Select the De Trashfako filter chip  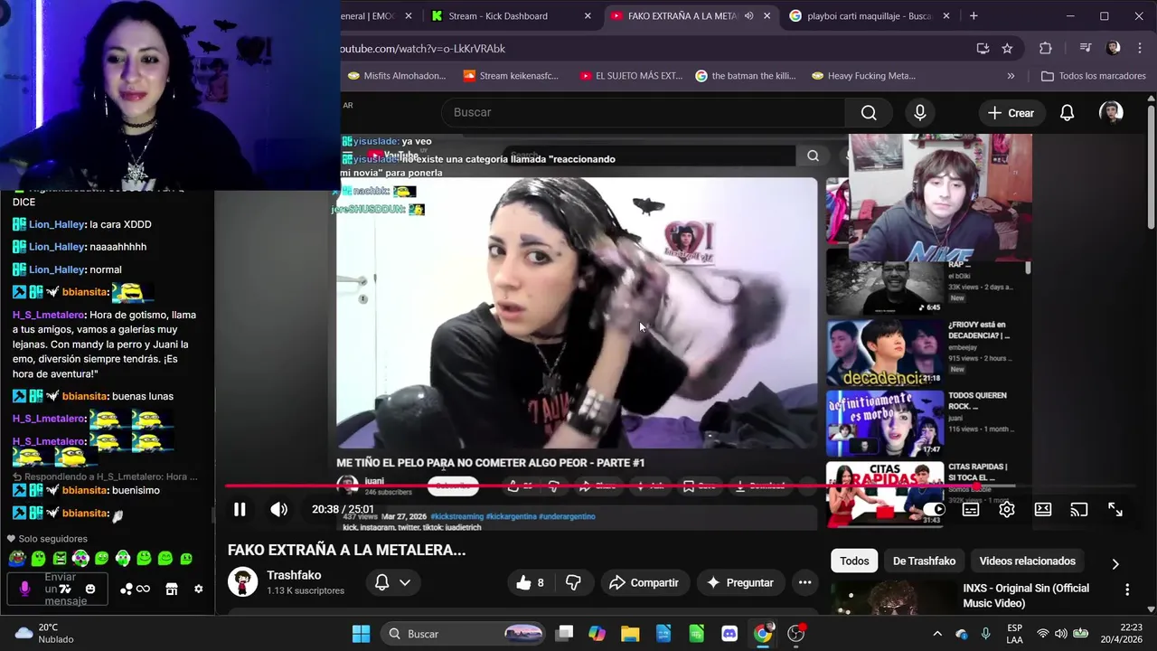(924, 561)
